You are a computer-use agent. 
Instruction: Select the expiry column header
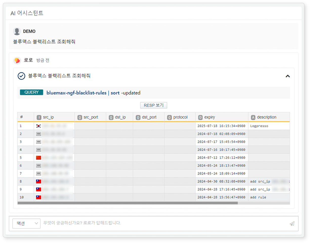pyautogui.click(x=222, y=117)
